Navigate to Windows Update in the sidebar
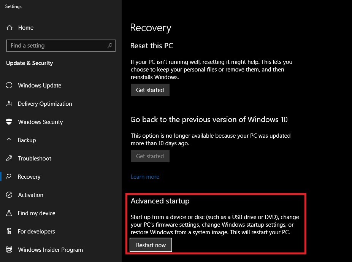The image size is (352, 262). [39, 86]
